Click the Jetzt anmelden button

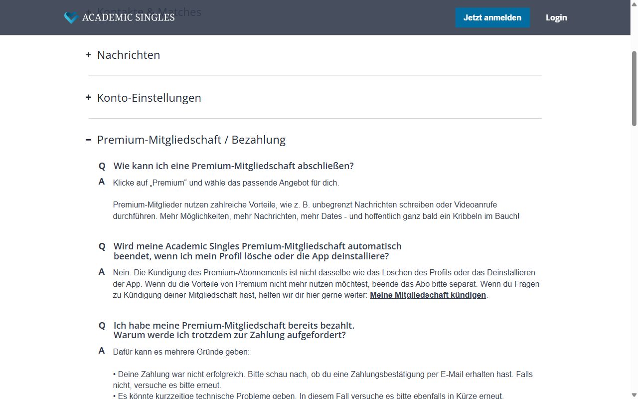point(492,17)
